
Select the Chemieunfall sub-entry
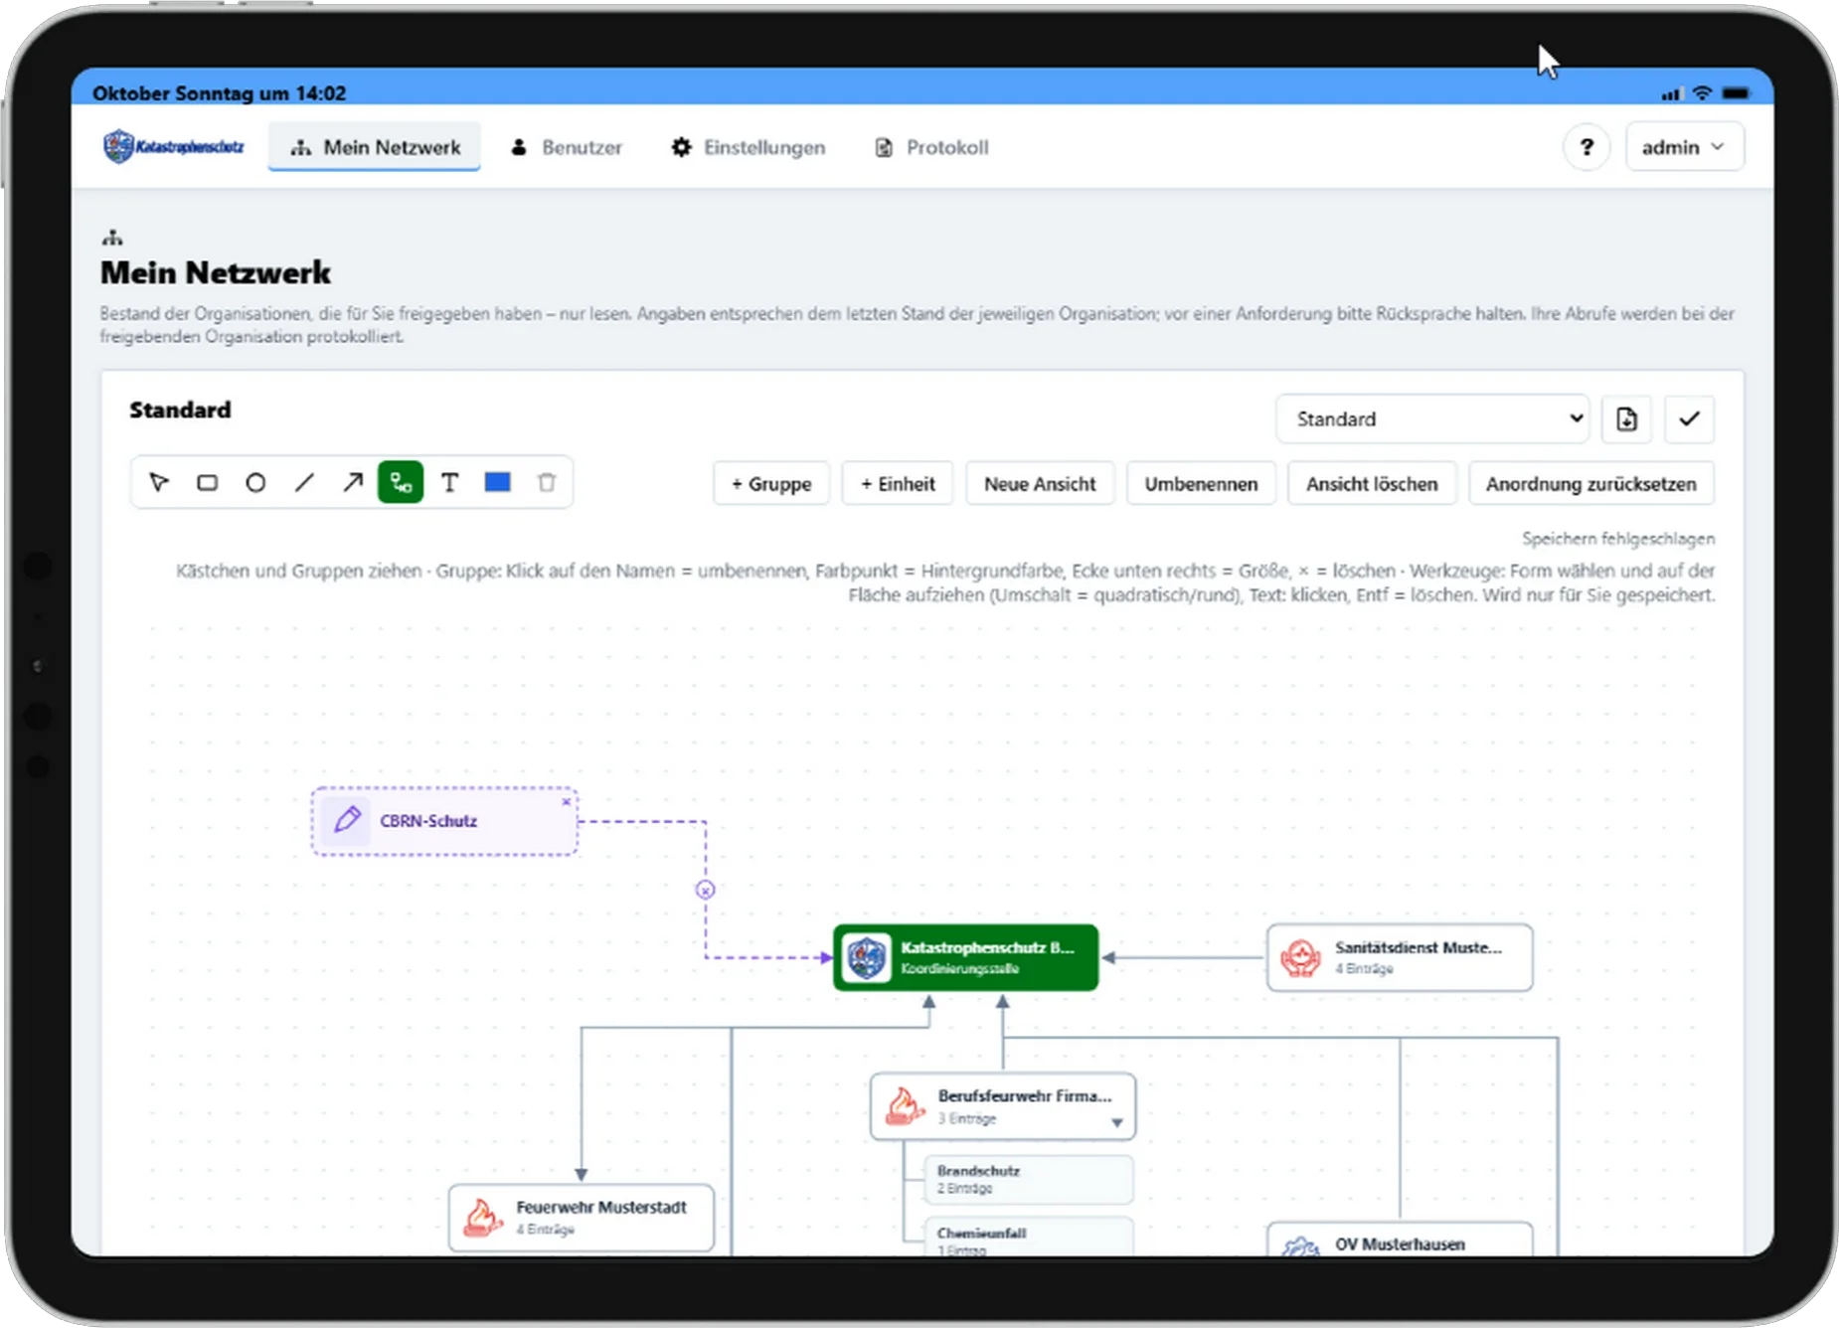[1029, 1237]
